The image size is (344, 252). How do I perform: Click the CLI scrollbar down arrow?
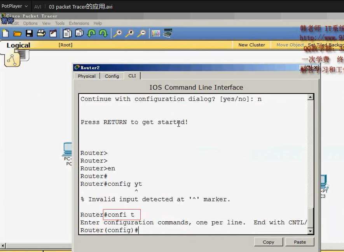pos(310,231)
